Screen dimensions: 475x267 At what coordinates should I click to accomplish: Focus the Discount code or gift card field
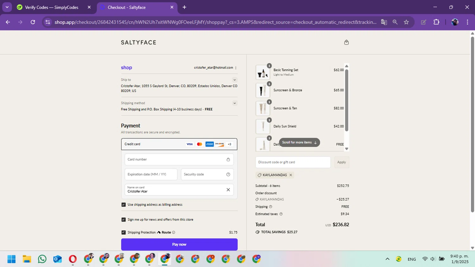click(293, 162)
